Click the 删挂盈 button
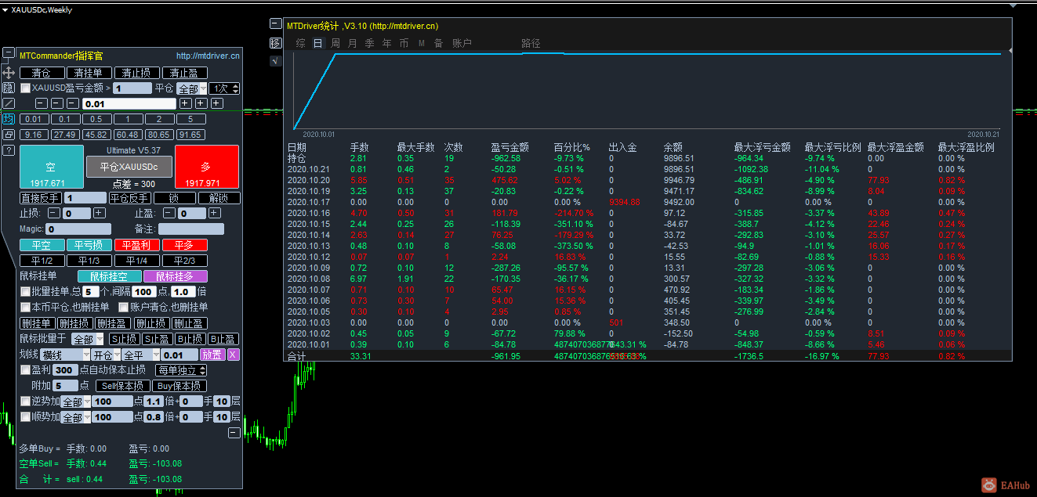 point(112,323)
